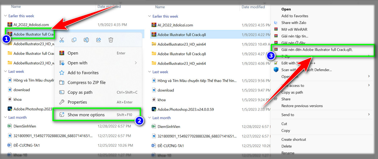Click the download file icon in the left window
This screenshot has width=378, height=159.
coord(9,90)
